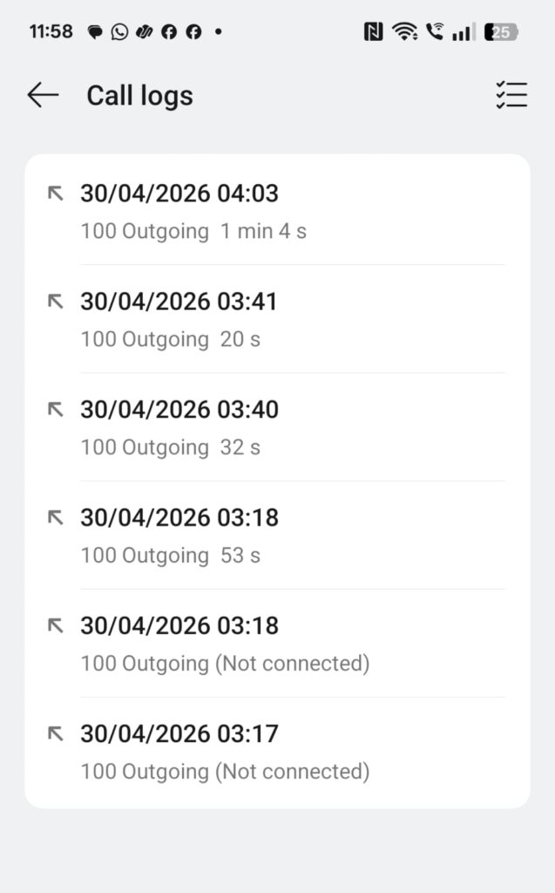Tap the NFC icon in status bar

(x=373, y=32)
